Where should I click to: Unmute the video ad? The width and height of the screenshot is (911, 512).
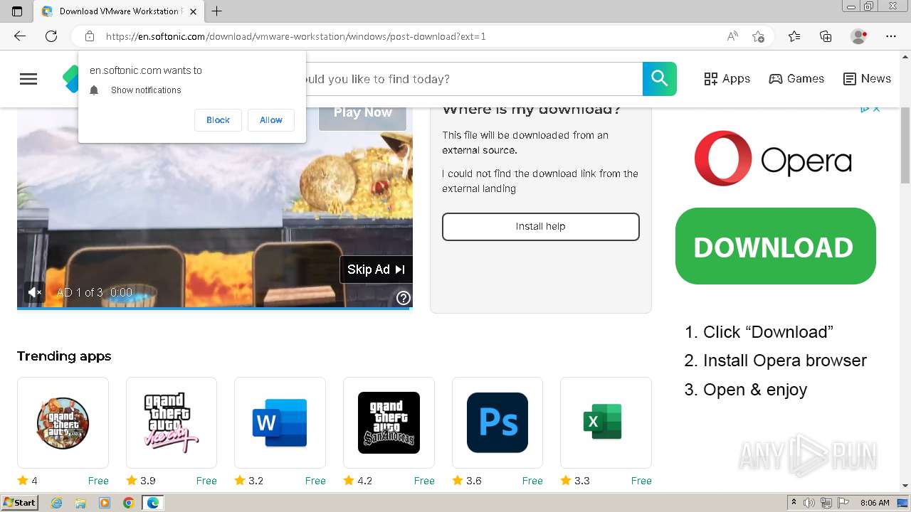point(34,292)
